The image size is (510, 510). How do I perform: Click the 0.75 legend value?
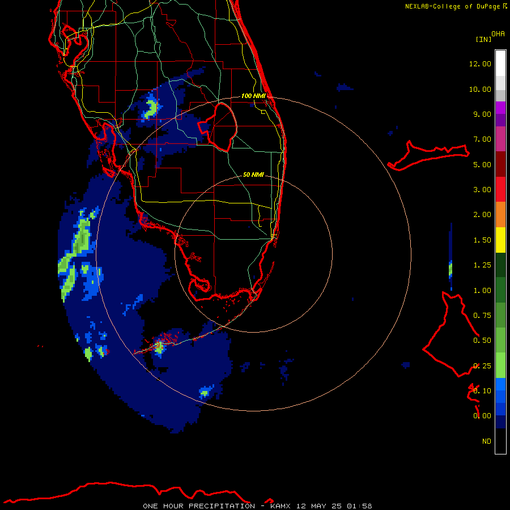[482, 316]
